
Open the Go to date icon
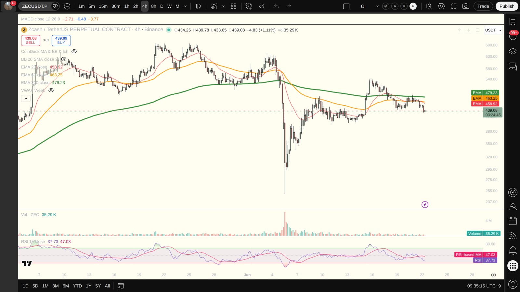(121, 286)
